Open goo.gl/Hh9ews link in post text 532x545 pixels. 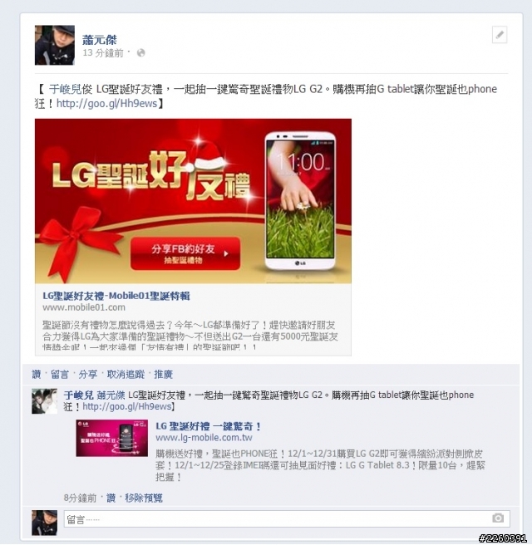[x=106, y=103]
